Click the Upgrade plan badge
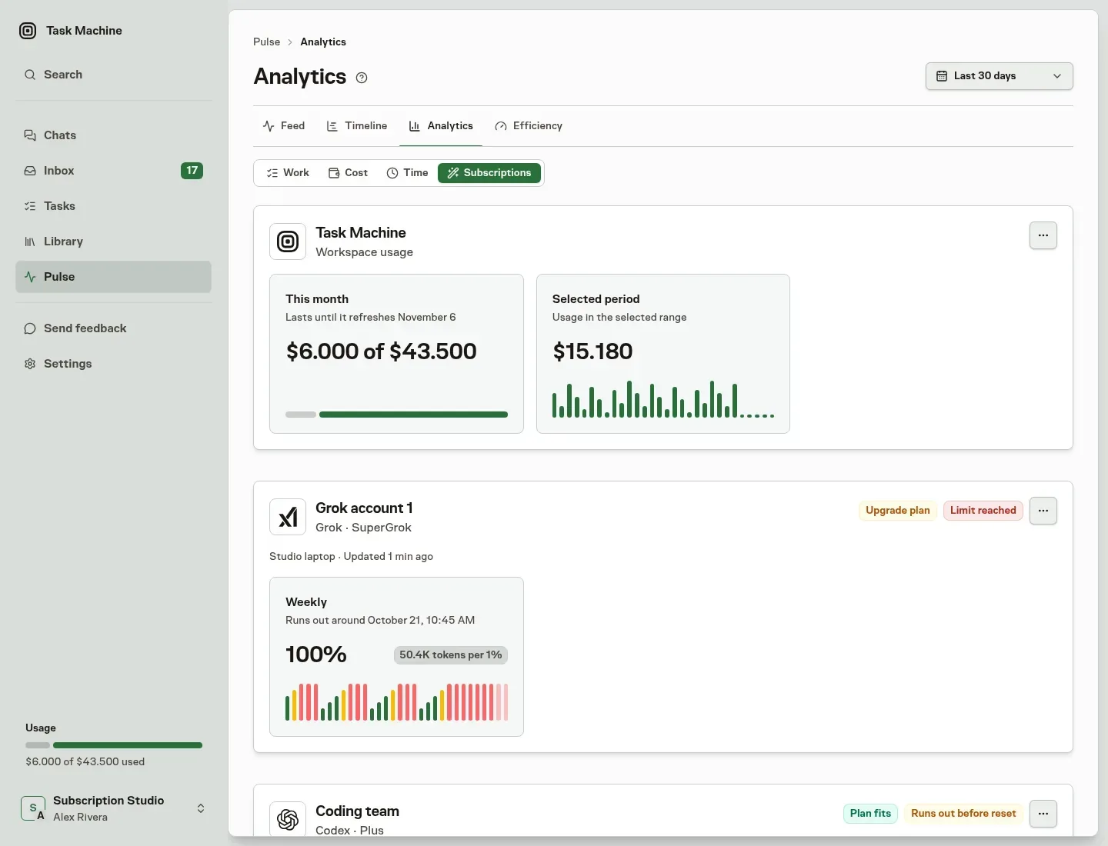The image size is (1108, 846). [x=897, y=511]
